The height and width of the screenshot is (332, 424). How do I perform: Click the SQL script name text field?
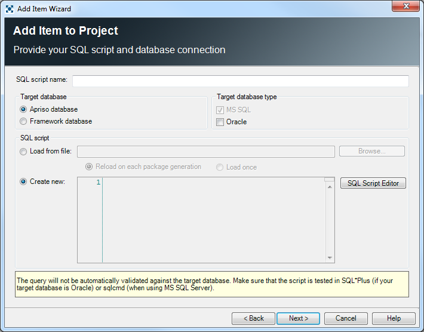(x=240, y=81)
